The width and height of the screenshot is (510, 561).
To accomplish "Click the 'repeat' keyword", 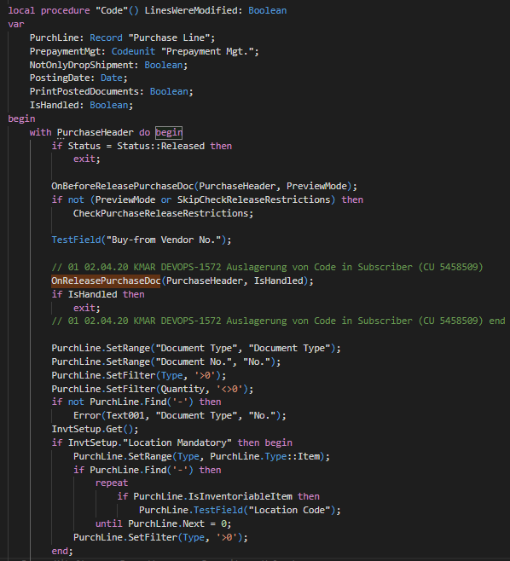I will coord(112,483).
